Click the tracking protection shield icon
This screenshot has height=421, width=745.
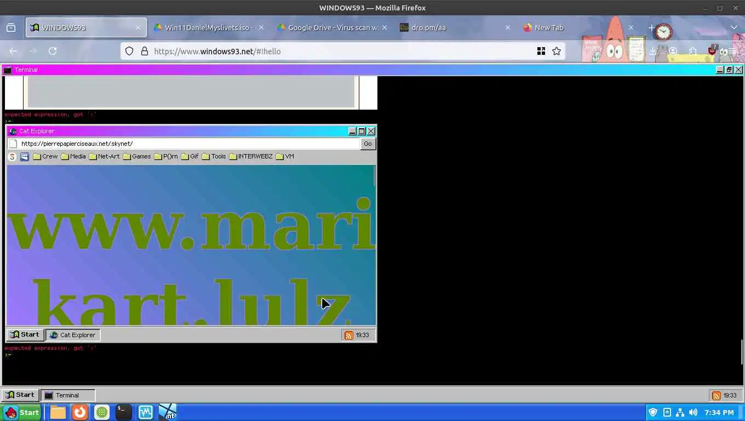point(129,51)
